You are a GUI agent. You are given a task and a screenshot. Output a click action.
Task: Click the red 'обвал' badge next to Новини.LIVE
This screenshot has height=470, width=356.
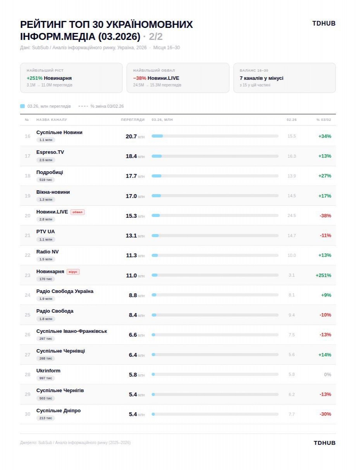(x=77, y=212)
